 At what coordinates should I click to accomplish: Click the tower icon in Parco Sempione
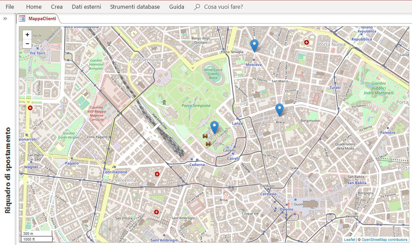pyautogui.click(x=164, y=102)
